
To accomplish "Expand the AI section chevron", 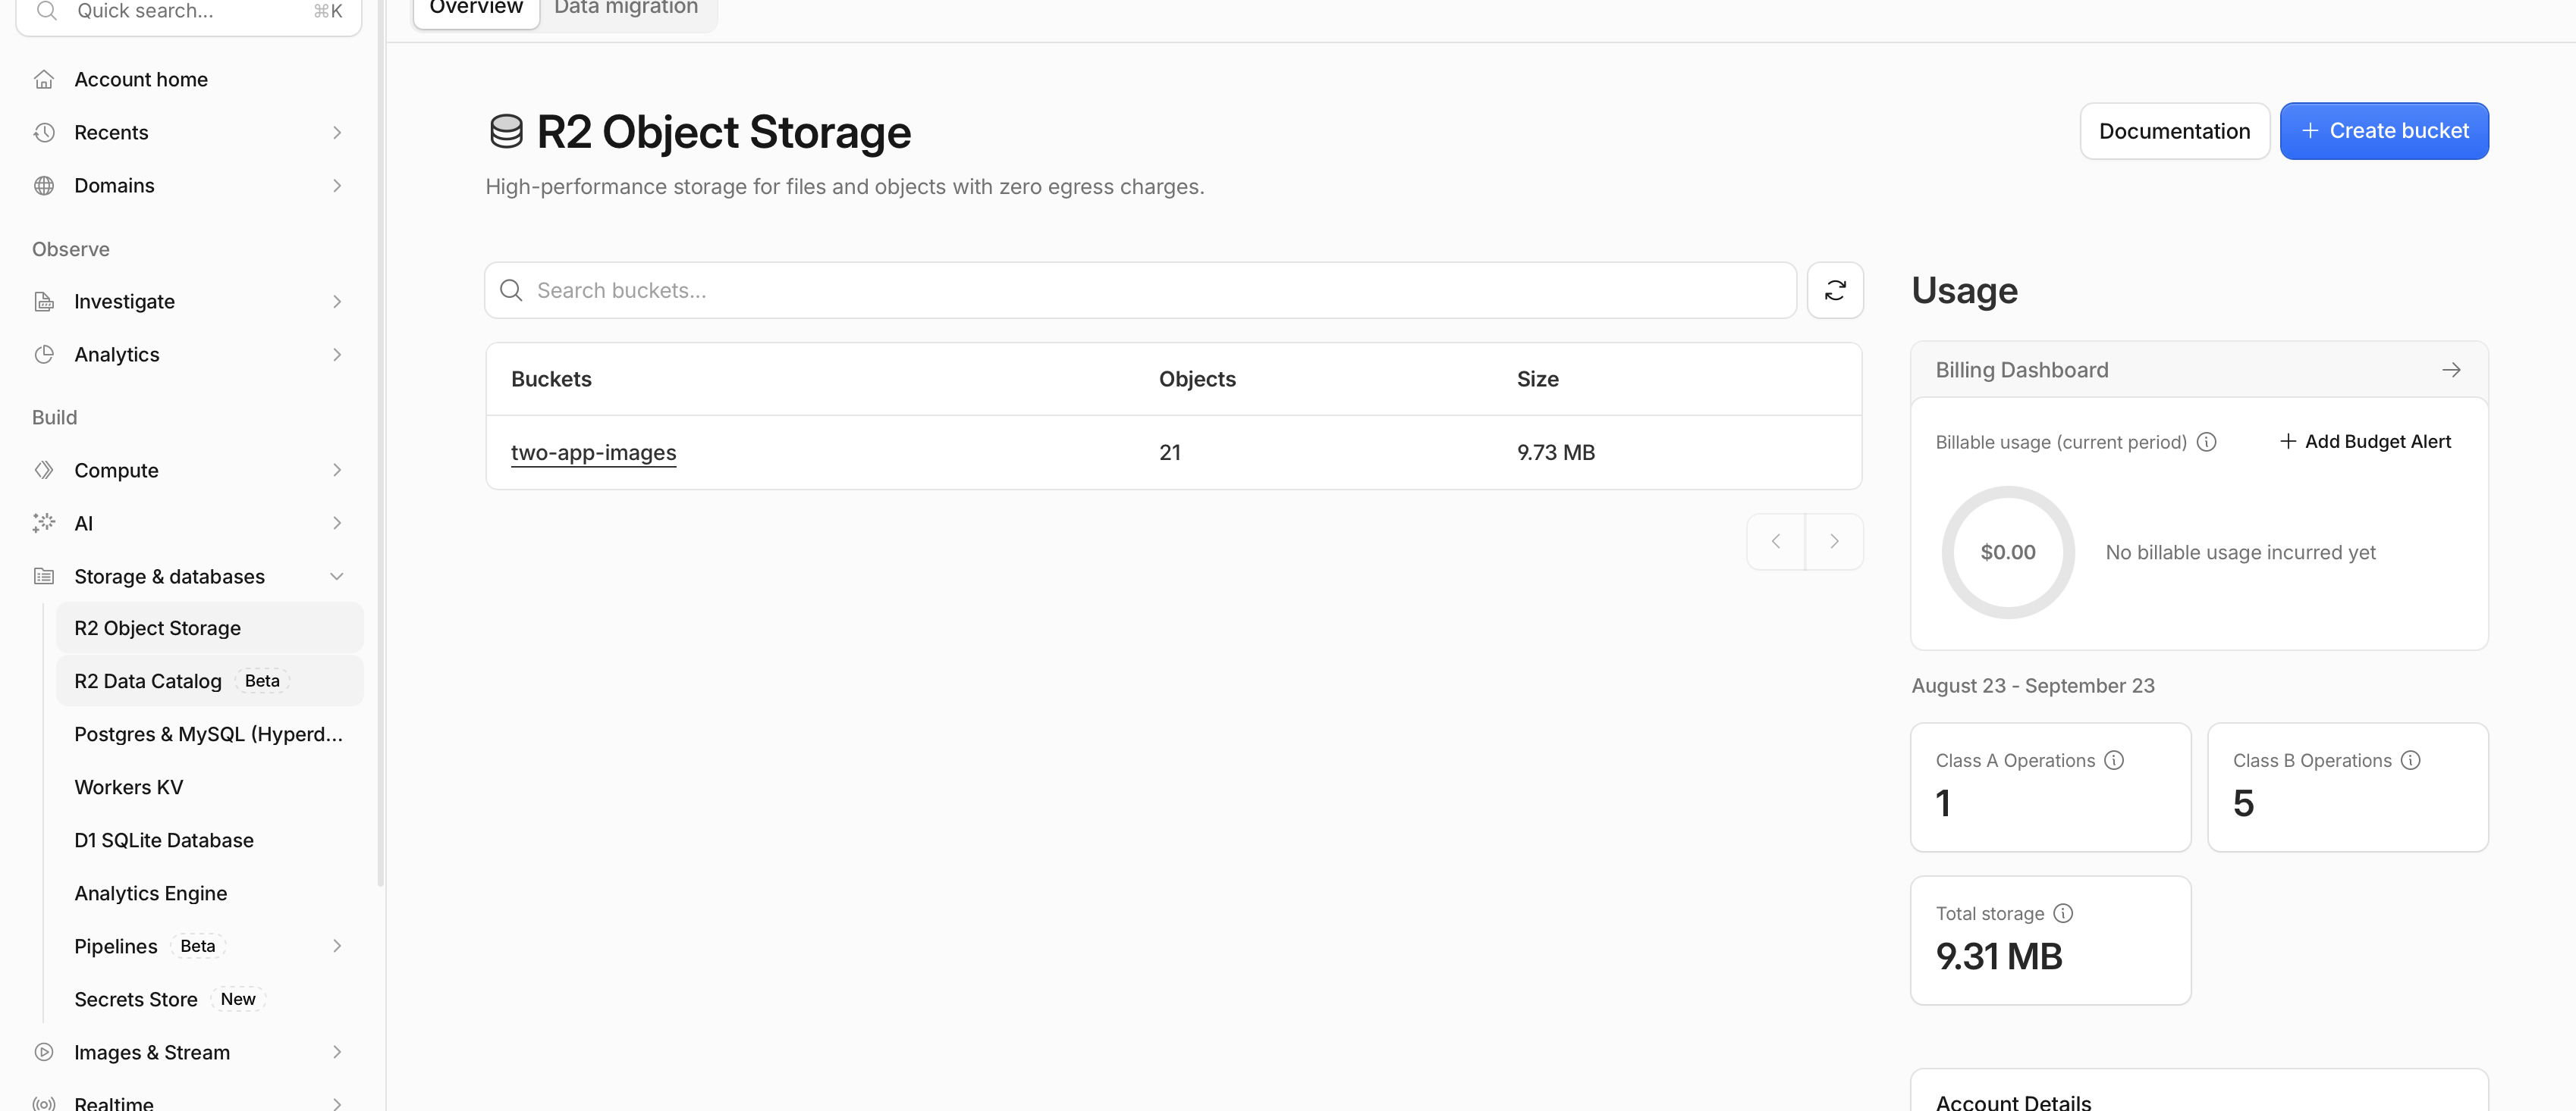I will click(x=337, y=524).
